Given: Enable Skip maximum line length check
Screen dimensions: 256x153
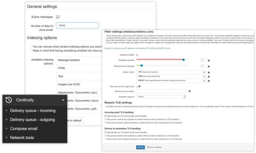Looking at the screenshot, I should coord(137,86).
